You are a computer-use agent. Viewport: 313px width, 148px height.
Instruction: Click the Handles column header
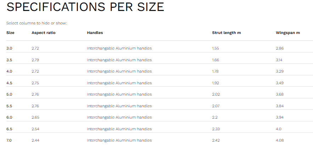click(95, 33)
